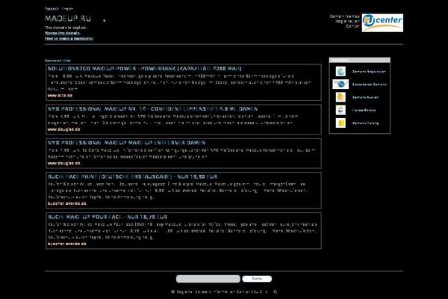
Task: Visit www.douglas.de under the Lippenstift ad
Action: tap(64, 129)
